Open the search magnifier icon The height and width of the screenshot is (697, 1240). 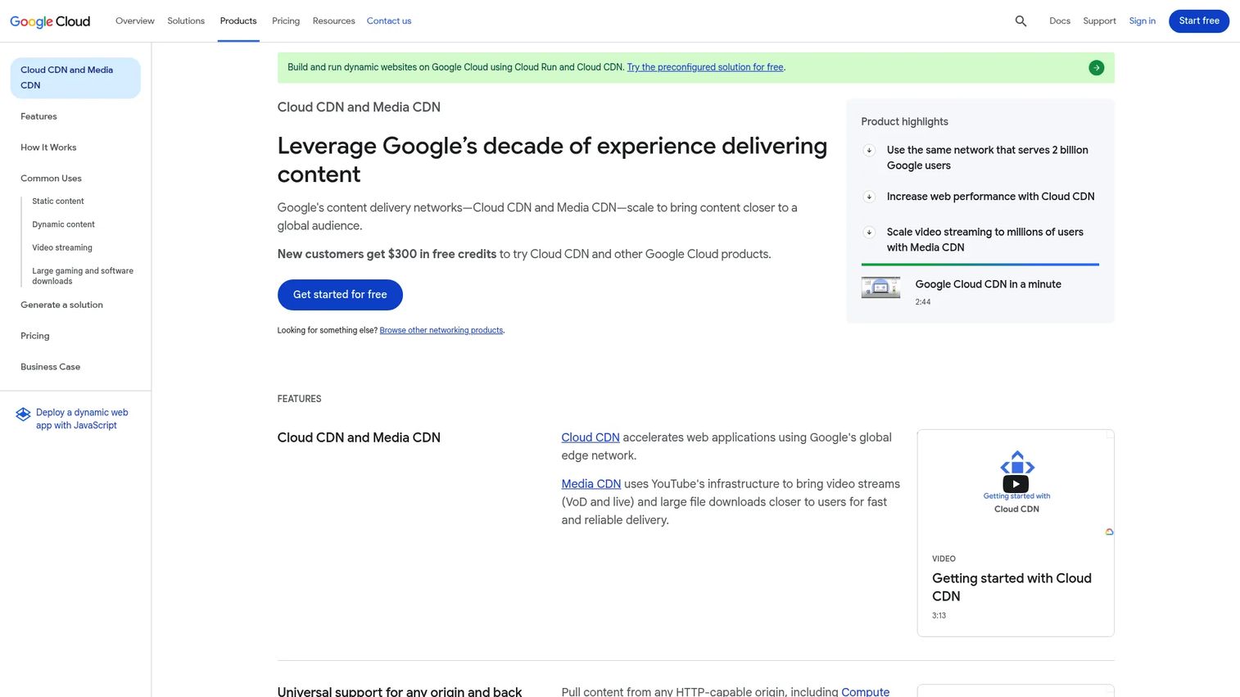pos(1021,21)
